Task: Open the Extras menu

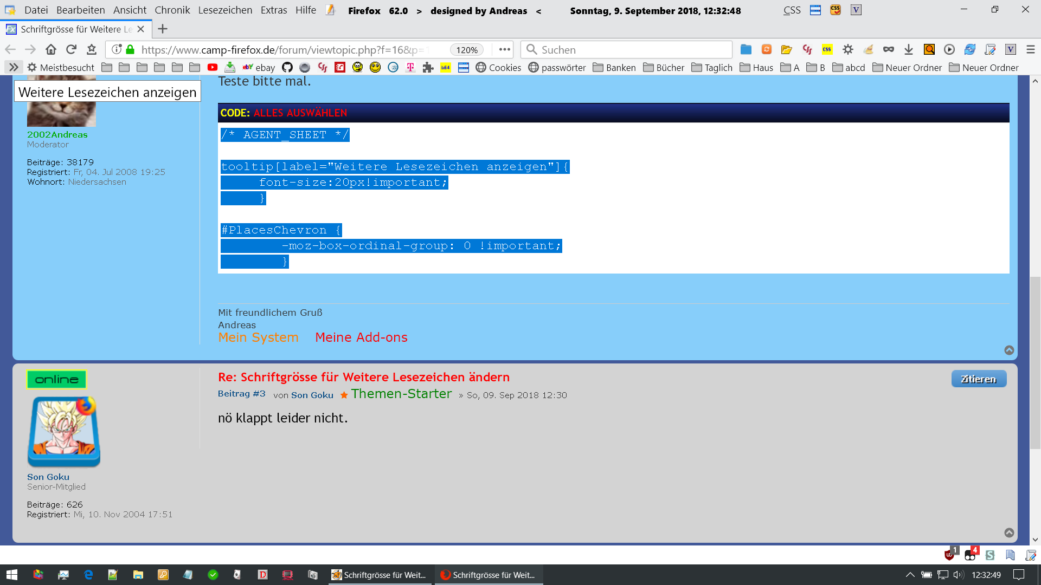Action: 273,10
